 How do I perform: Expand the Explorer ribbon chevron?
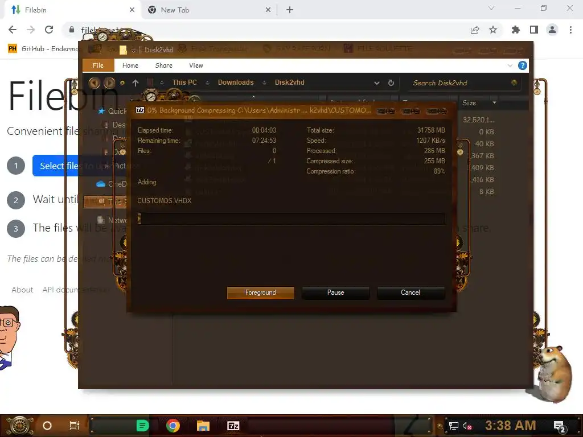(510, 66)
